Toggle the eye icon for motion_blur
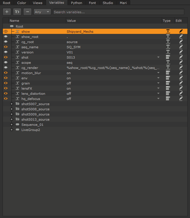Screen dimensions: 190x218 [x=5, y=73]
